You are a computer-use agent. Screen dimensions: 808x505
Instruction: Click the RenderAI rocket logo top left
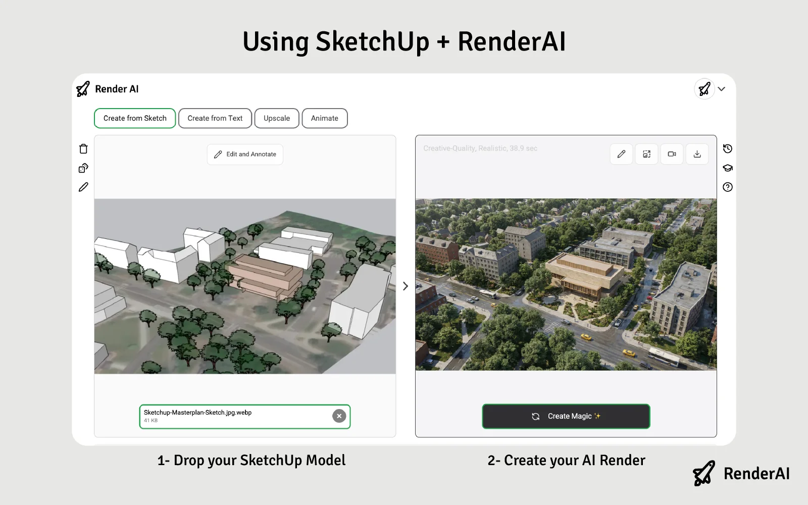[82, 88]
